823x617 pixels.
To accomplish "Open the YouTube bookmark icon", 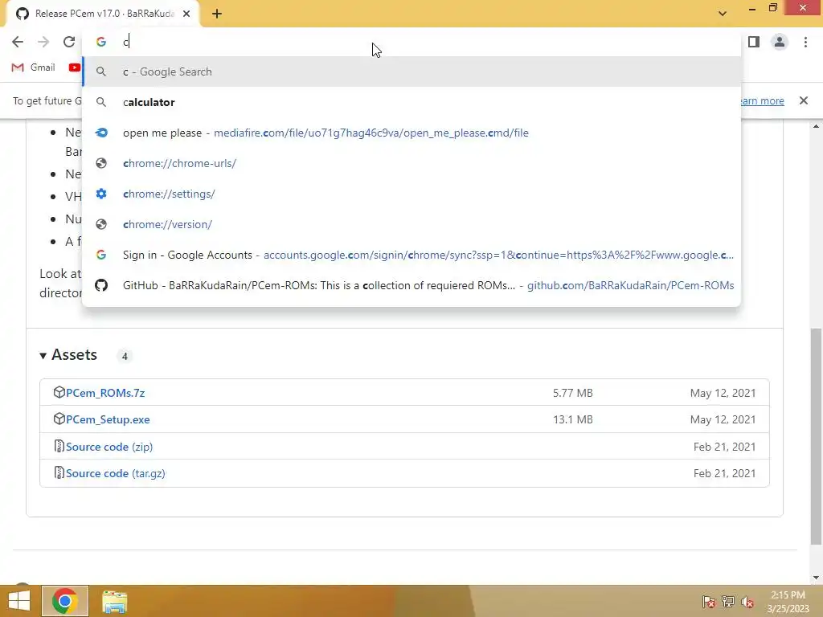I will [75, 67].
